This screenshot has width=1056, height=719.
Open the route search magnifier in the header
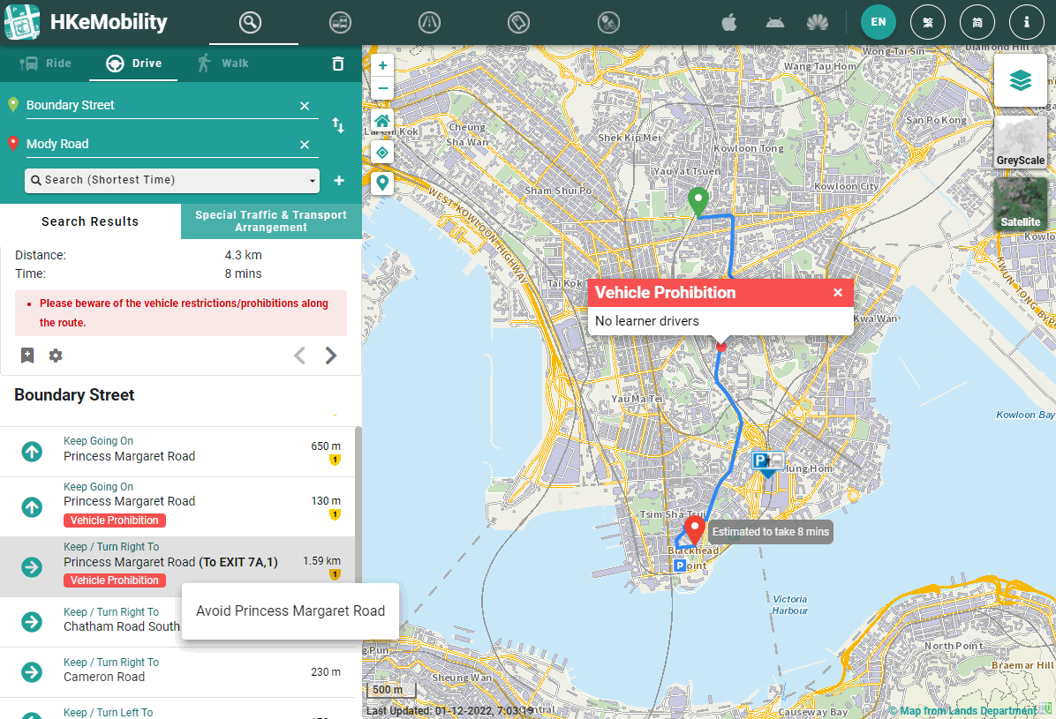tap(250, 22)
